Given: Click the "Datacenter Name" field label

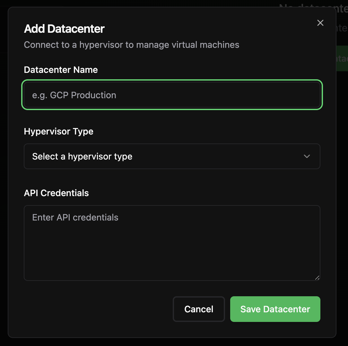Looking at the screenshot, I should (x=61, y=70).
